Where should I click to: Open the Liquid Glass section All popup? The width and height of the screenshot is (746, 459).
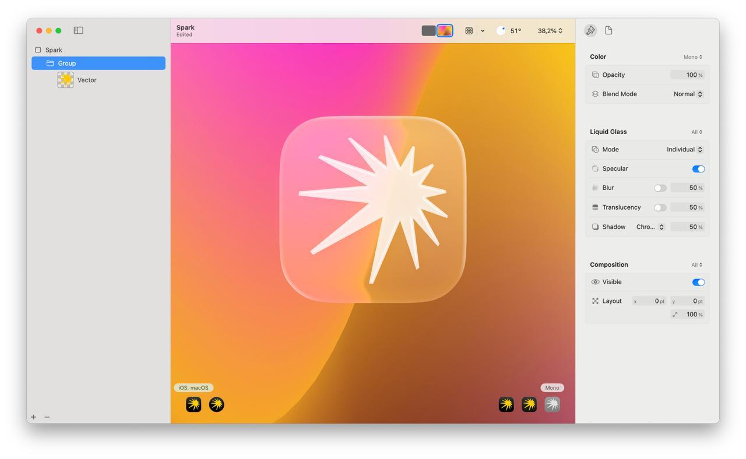tap(697, 132)
